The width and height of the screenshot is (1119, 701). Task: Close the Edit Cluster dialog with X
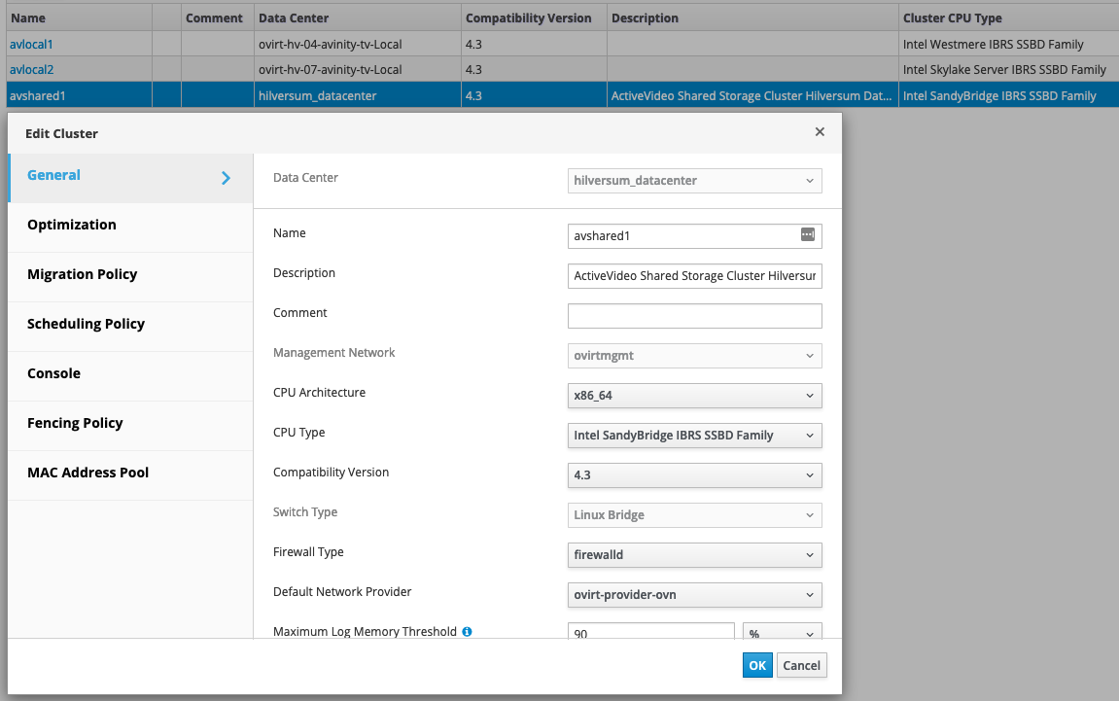820,132
